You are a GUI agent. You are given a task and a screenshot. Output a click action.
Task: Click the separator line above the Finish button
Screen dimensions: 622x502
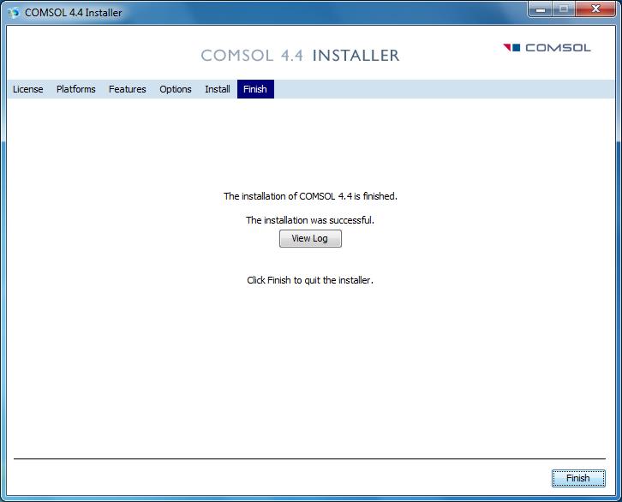click(x=310, y=459)
